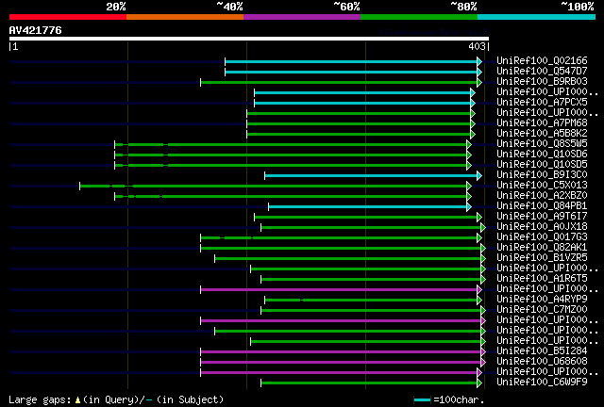The height and width of the screenshot is (407, 604).
Task: Click the query name AV421776
Action: (x=36, y=30)
